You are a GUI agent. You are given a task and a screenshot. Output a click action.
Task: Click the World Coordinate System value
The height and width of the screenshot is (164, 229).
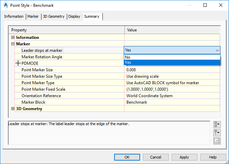tap(149, 96)
